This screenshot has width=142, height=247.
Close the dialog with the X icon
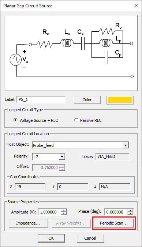136,6
